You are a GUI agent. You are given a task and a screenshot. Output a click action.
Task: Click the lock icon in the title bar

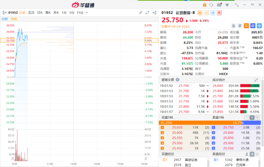[x=205, y=5]
